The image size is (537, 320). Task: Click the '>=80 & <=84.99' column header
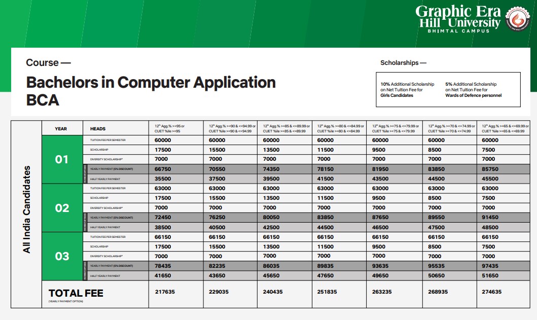340,128
